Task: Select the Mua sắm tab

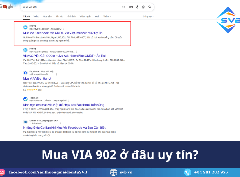Action: [x=47, y=16]
